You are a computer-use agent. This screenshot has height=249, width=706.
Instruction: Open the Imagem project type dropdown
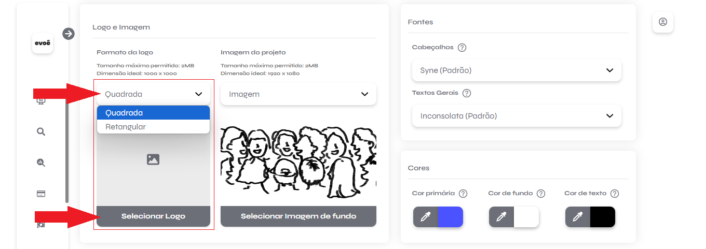(x=298, y=94)
